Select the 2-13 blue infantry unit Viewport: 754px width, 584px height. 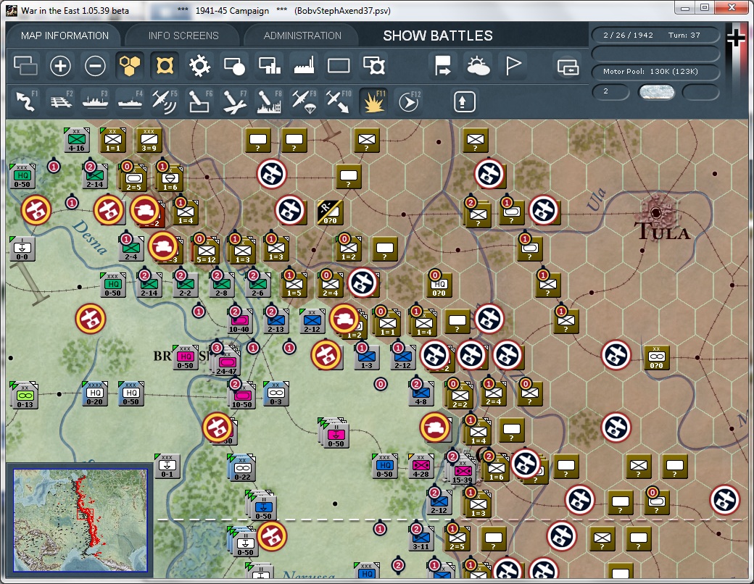click(275, 320)
